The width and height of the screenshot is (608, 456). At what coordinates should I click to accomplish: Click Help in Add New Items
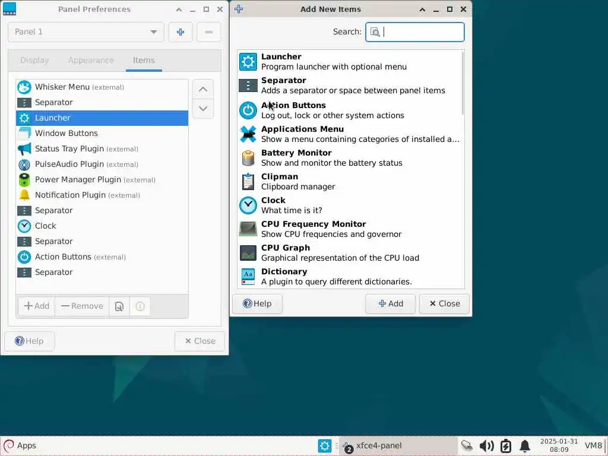click(257, 304)
